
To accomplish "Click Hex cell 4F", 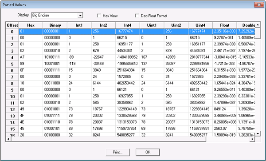I will pyautogui.click(x=31, y=116).
